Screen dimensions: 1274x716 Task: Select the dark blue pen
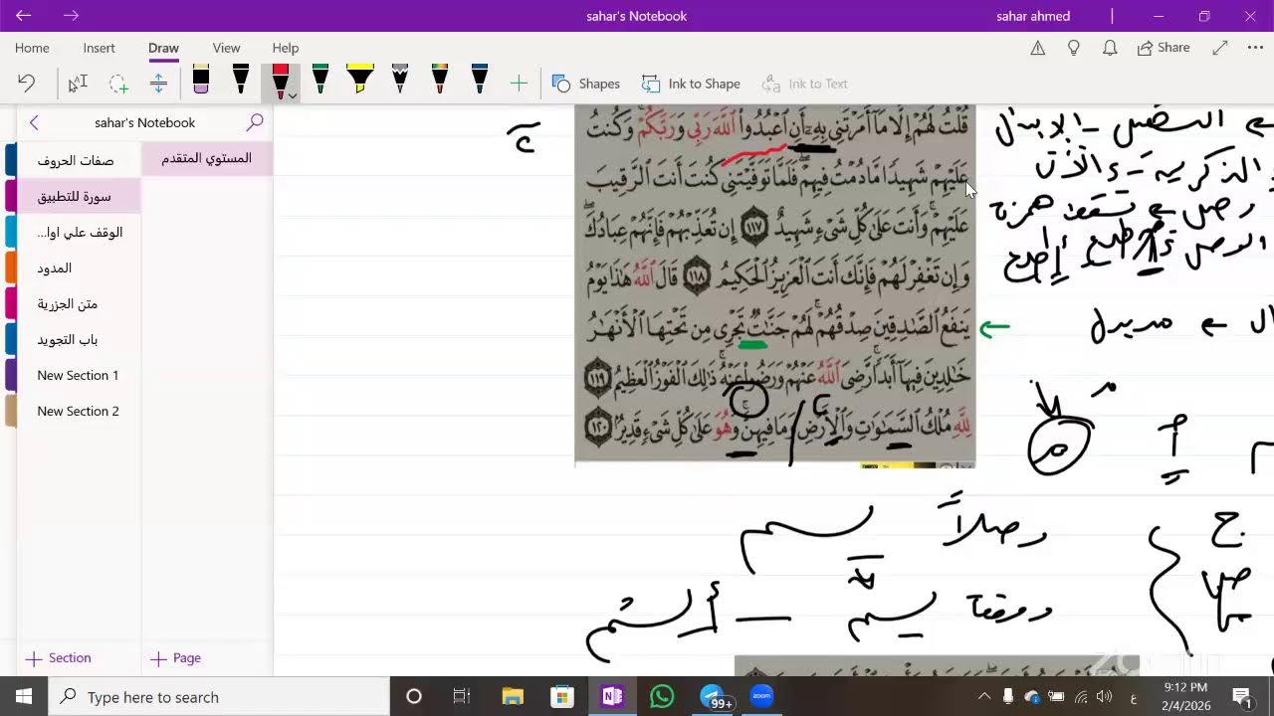point(480,80)
